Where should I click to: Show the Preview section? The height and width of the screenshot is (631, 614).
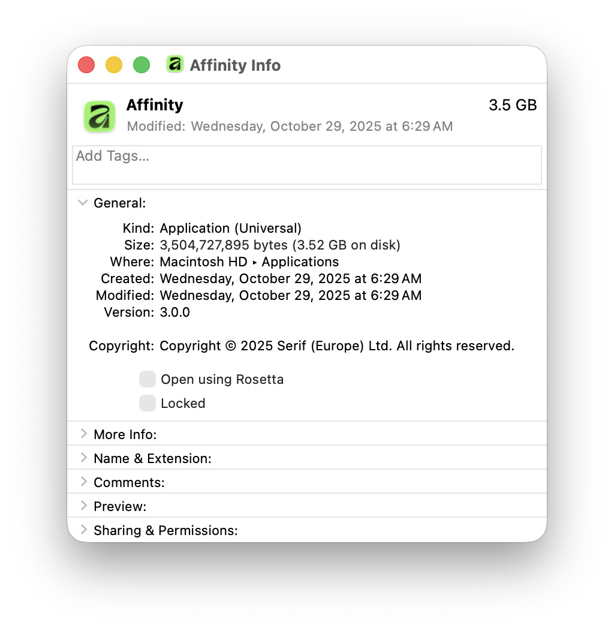click(x=83, y=506)
